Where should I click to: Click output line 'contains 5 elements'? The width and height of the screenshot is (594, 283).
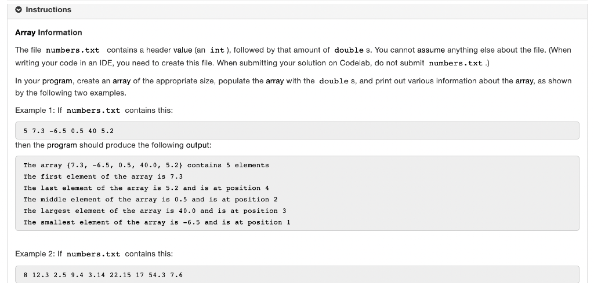[x=146, y=165]
